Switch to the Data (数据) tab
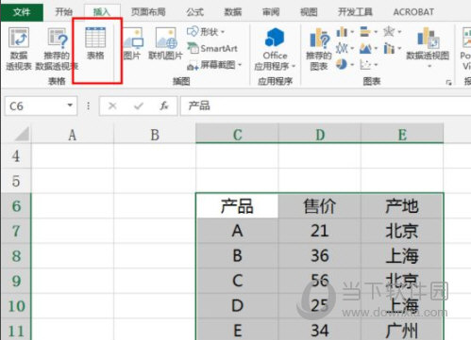The image size is (471, 340). (233, 12)
